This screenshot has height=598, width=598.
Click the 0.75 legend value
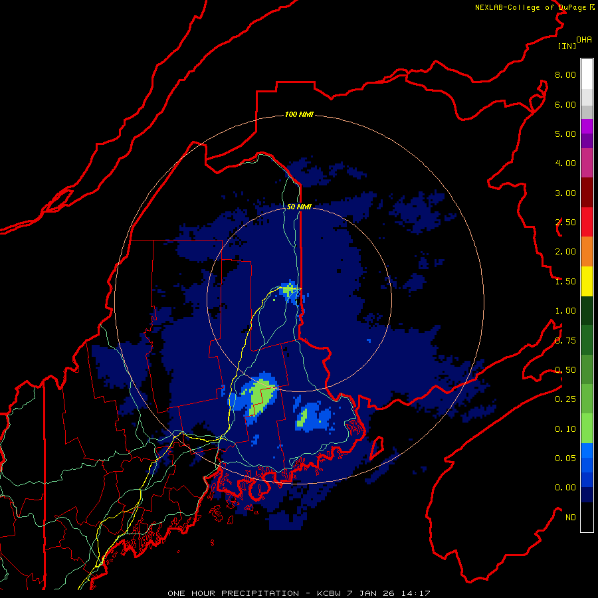pos(565,341)
